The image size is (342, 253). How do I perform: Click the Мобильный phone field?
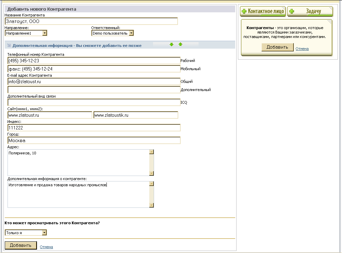[x=94, y=69]
